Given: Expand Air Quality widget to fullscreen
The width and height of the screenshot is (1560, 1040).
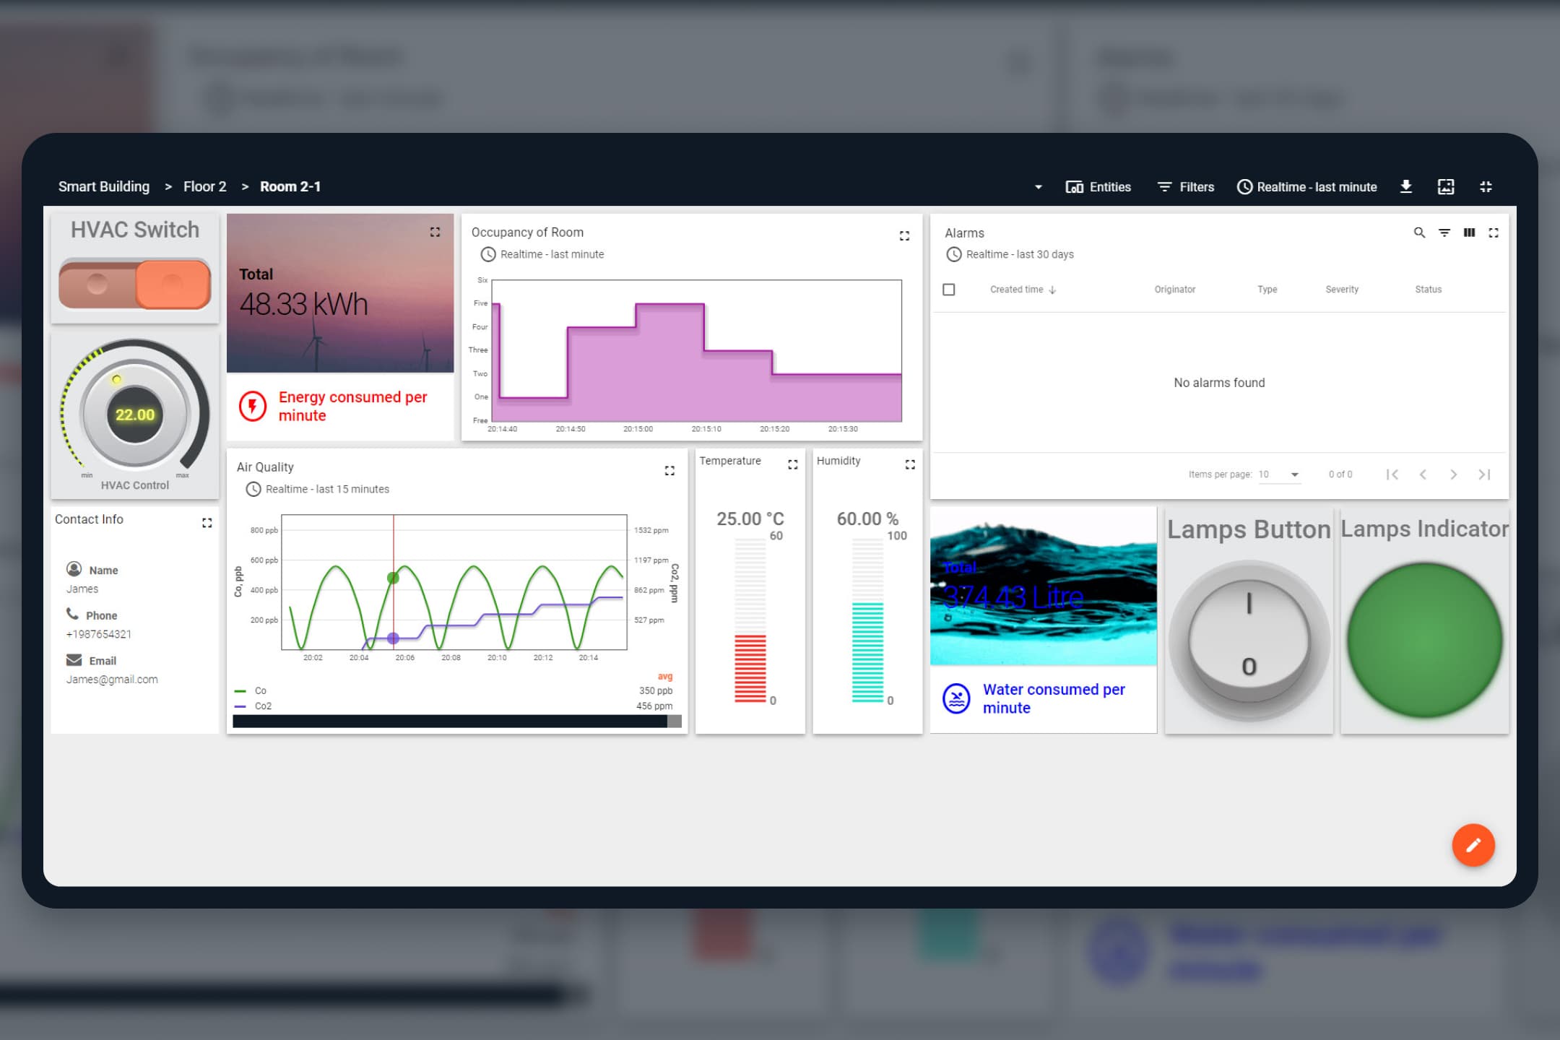Looking at the screenshot, I should [669, 471].
